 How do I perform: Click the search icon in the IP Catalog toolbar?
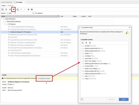coord(3,9)
